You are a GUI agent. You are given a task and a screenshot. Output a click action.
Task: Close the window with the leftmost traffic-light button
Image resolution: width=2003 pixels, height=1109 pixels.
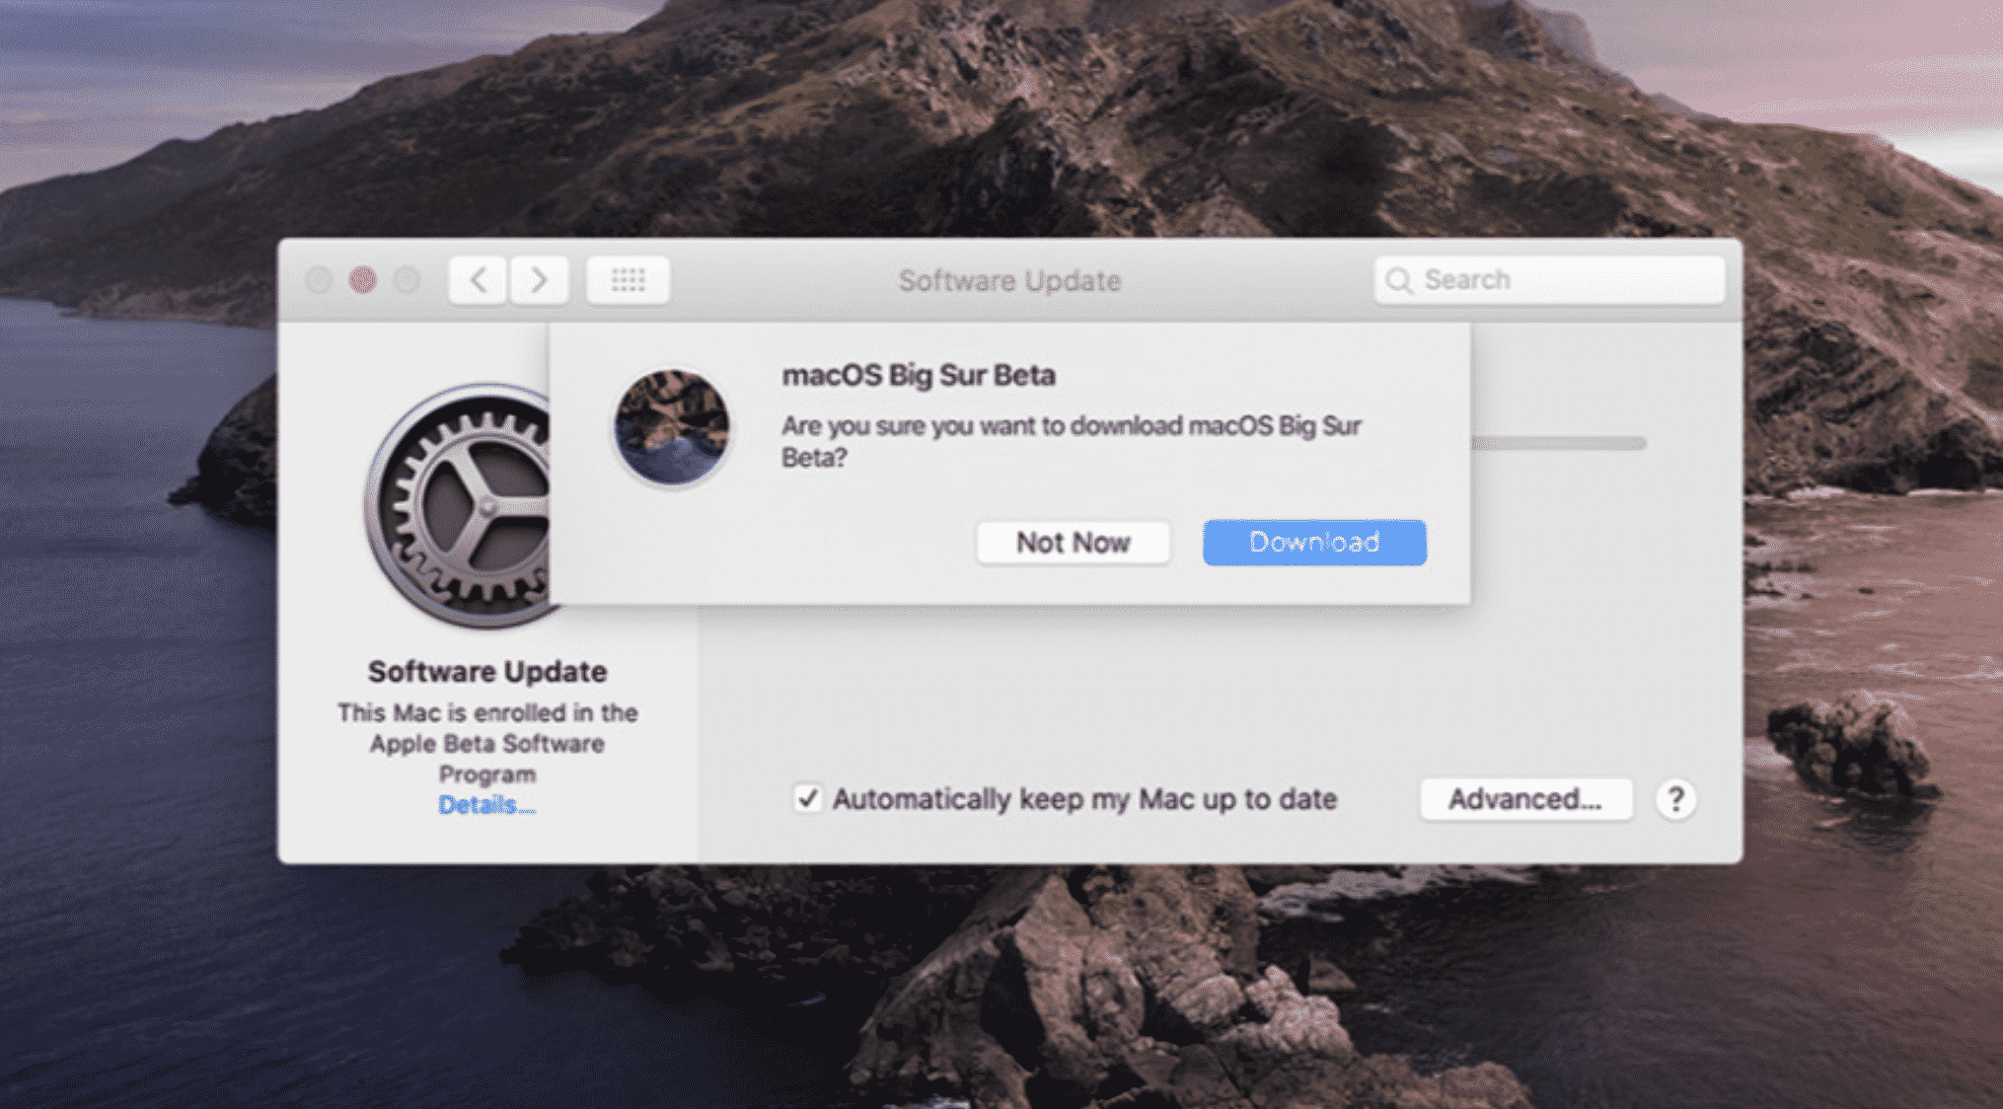coord(318,280)
